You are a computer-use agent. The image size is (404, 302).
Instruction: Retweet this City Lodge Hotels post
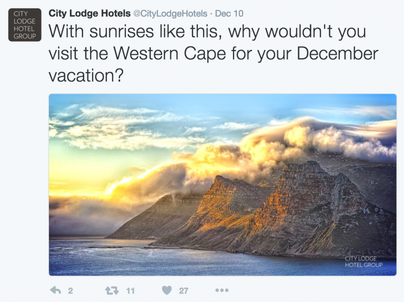click(x=111, y=290)
